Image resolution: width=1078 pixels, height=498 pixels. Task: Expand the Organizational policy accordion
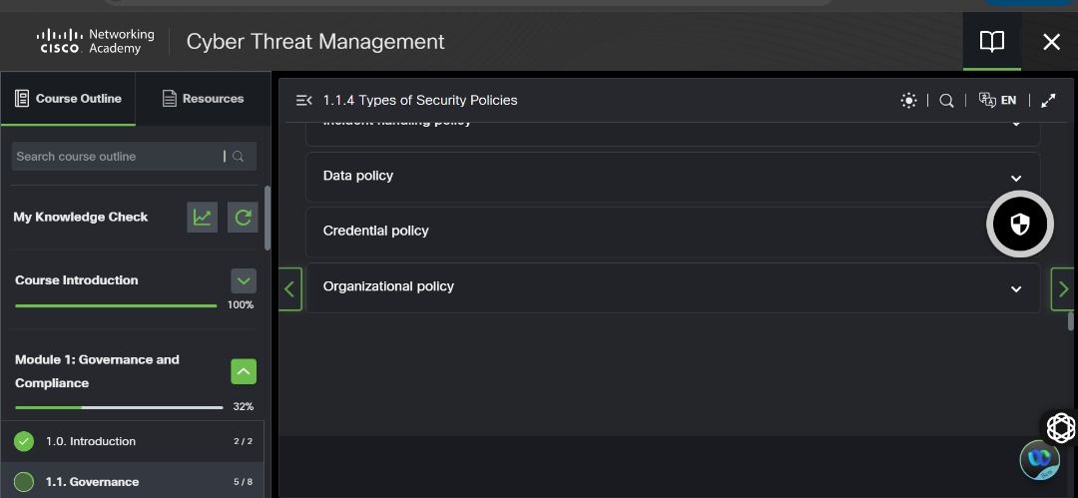pos(673,287)
